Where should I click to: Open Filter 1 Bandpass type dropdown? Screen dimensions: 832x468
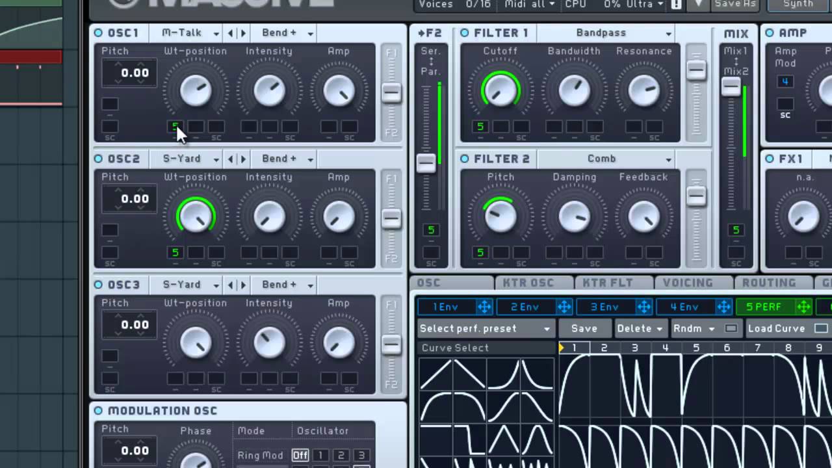pyautogui.click(x=606, y=32)
